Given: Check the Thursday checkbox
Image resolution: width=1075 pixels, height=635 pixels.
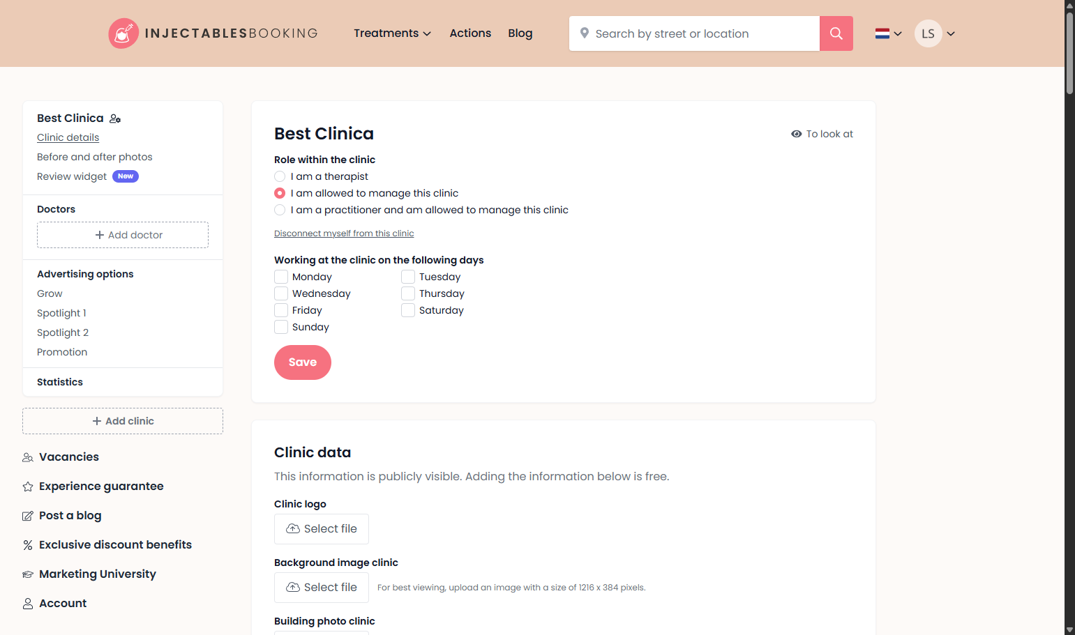Looking at the screenshot, I should click(408, 293).
